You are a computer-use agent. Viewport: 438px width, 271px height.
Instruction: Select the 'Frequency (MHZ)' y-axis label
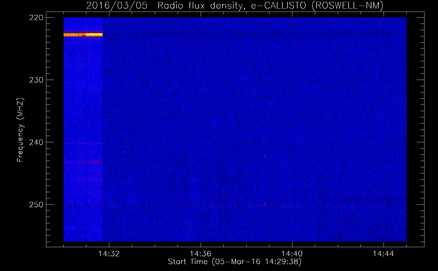(x=20, y=130)
